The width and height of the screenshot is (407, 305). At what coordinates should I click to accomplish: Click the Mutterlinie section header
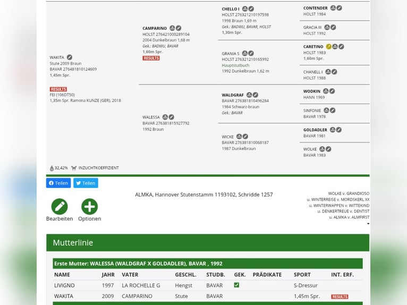pyautogui.click(x=73, y=243)
